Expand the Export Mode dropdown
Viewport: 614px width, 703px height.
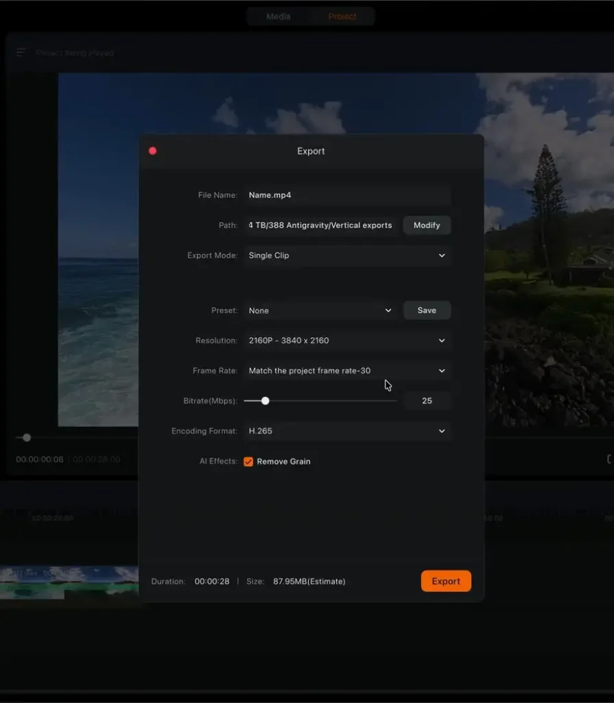[347, 255]
